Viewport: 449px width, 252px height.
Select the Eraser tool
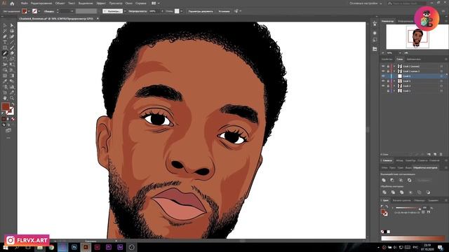12,53
